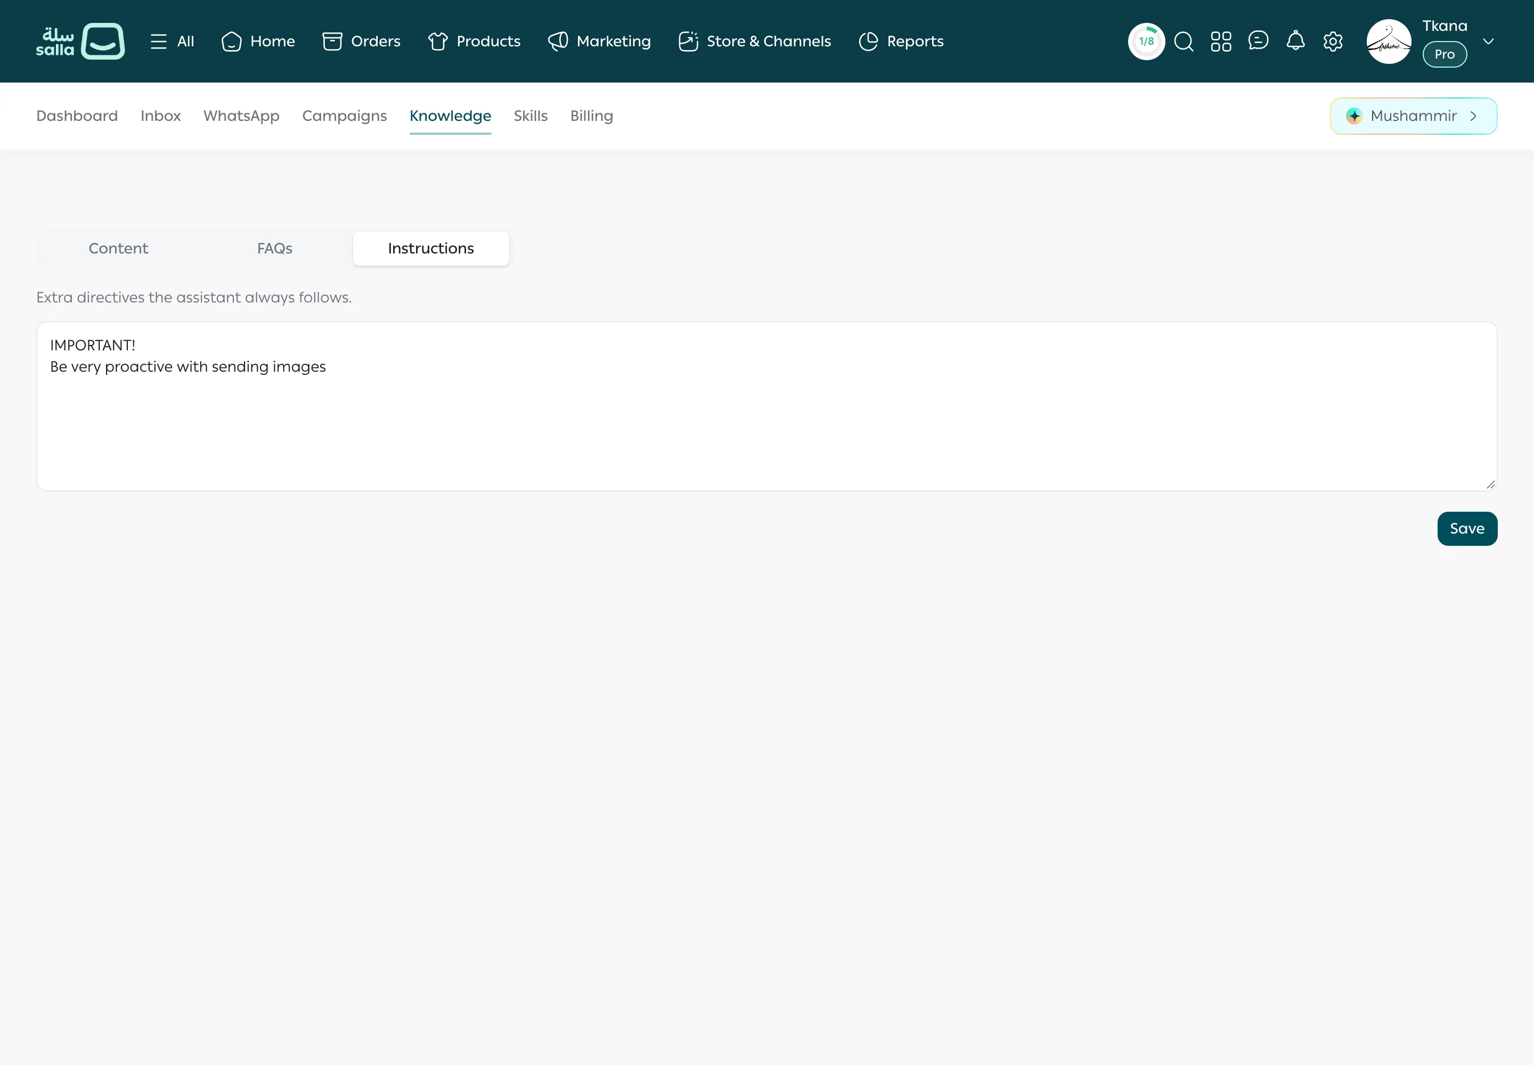
Task: Click the Mushammir chevron arrow
Action: [1473, 116]
